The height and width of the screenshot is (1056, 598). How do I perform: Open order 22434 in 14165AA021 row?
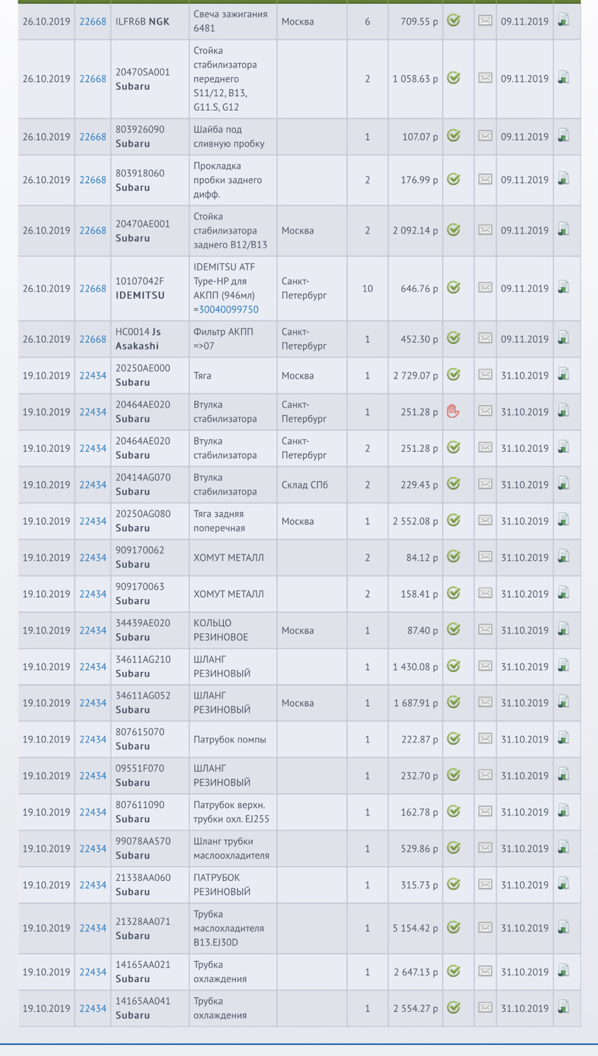pos(93,972)
